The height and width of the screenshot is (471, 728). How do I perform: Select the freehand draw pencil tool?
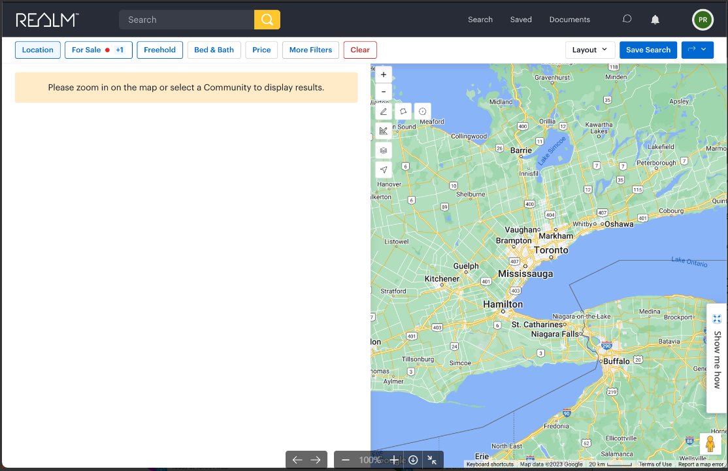384,112
